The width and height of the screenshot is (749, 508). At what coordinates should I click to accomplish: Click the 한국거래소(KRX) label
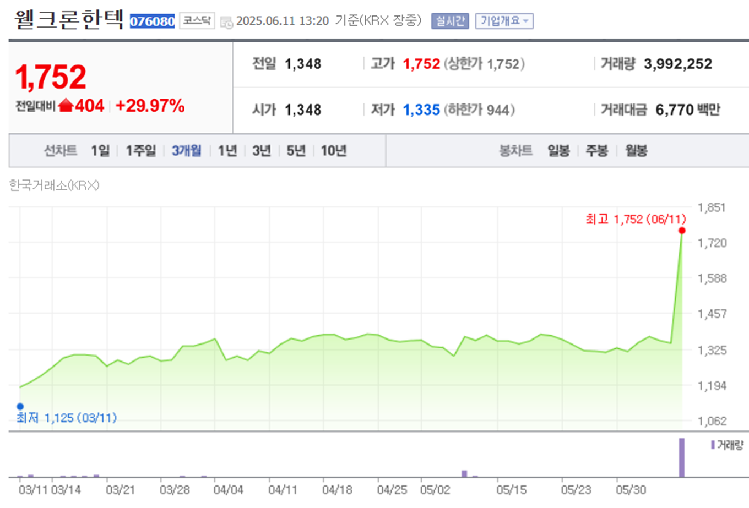(x=54, y=185)
